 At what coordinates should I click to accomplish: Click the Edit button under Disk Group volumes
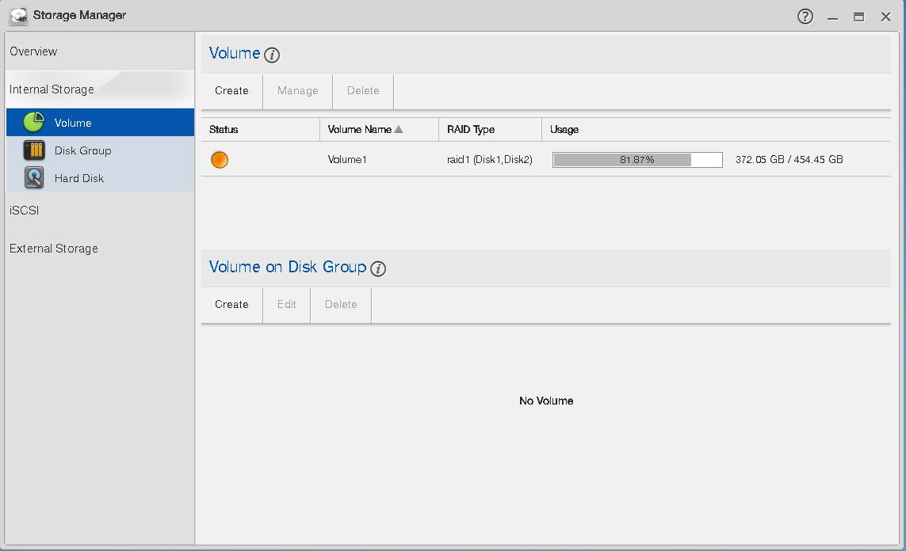click(287, 304)
